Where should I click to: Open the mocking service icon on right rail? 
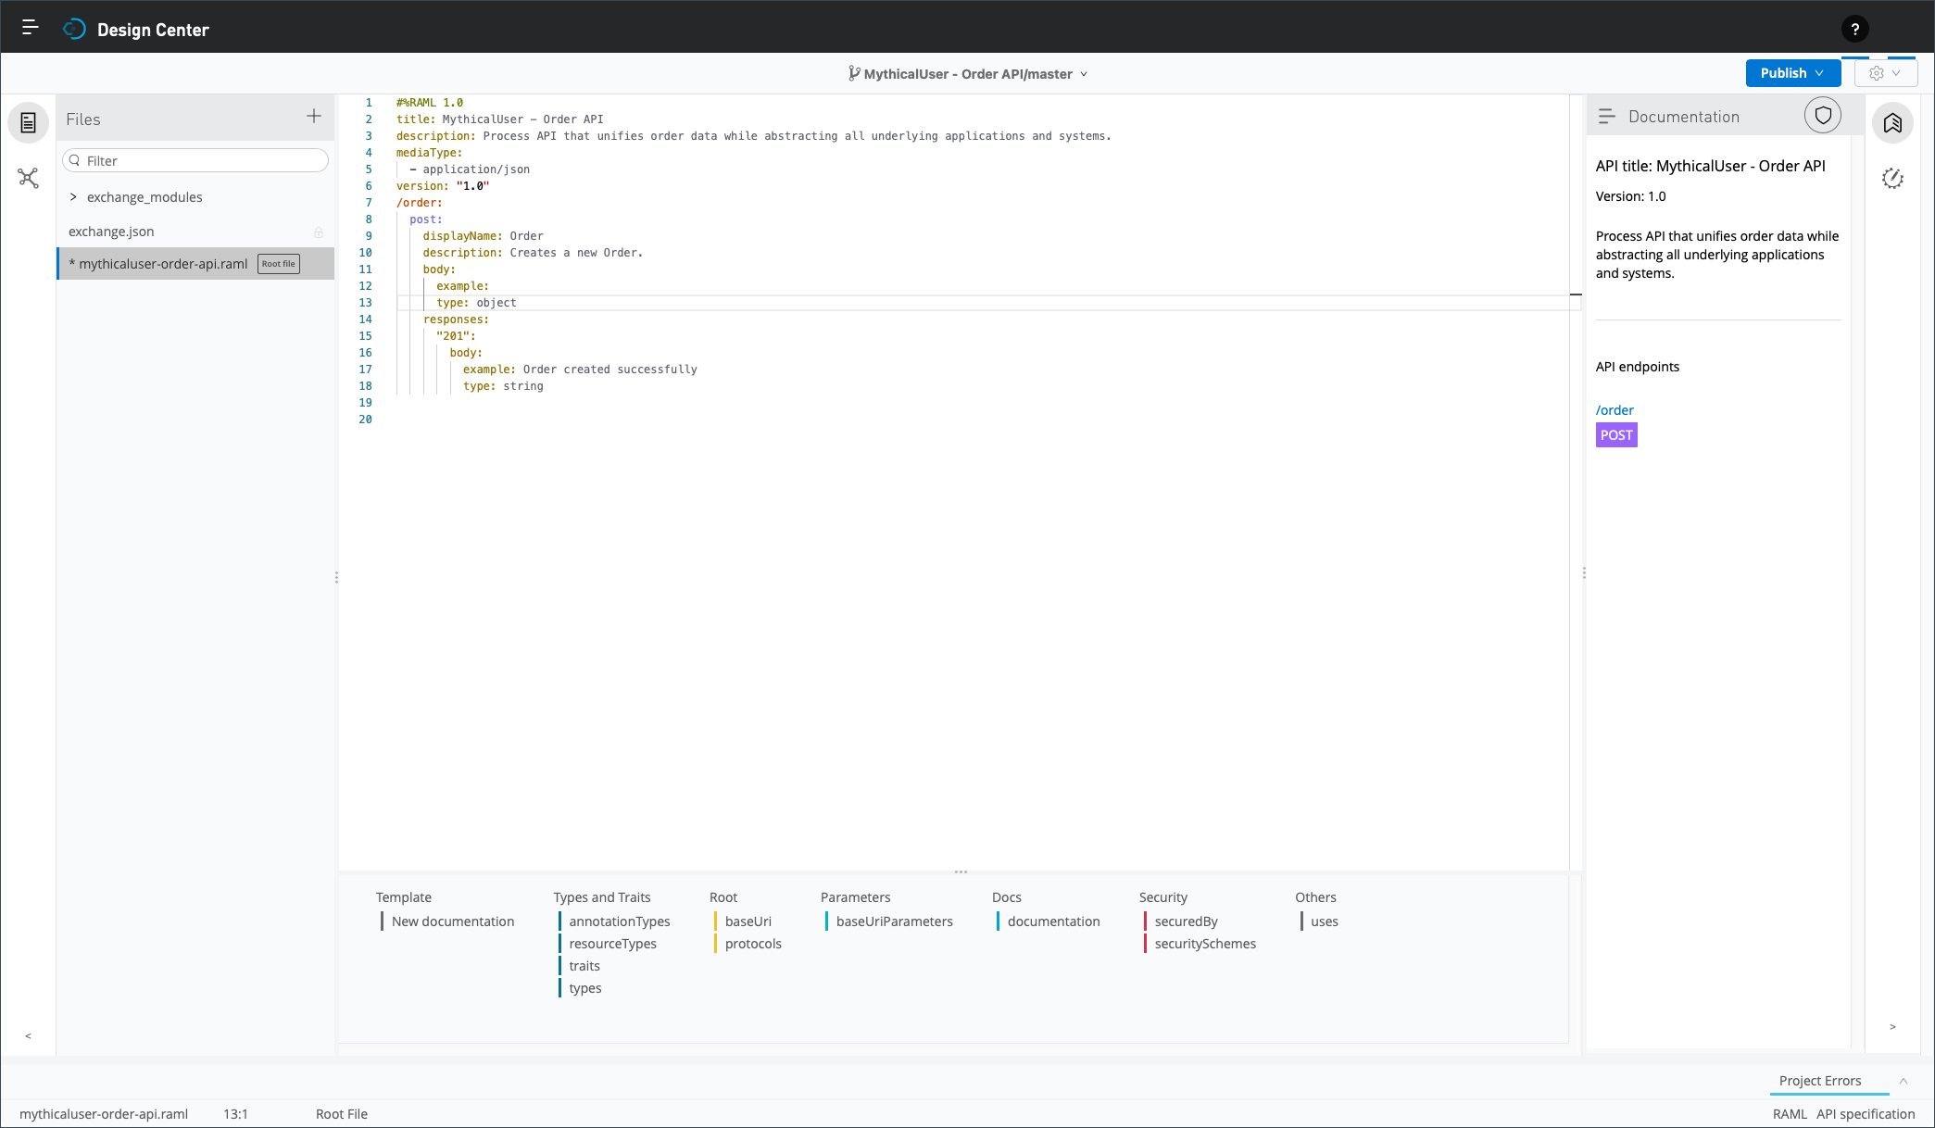click(x=1892, y=178)
